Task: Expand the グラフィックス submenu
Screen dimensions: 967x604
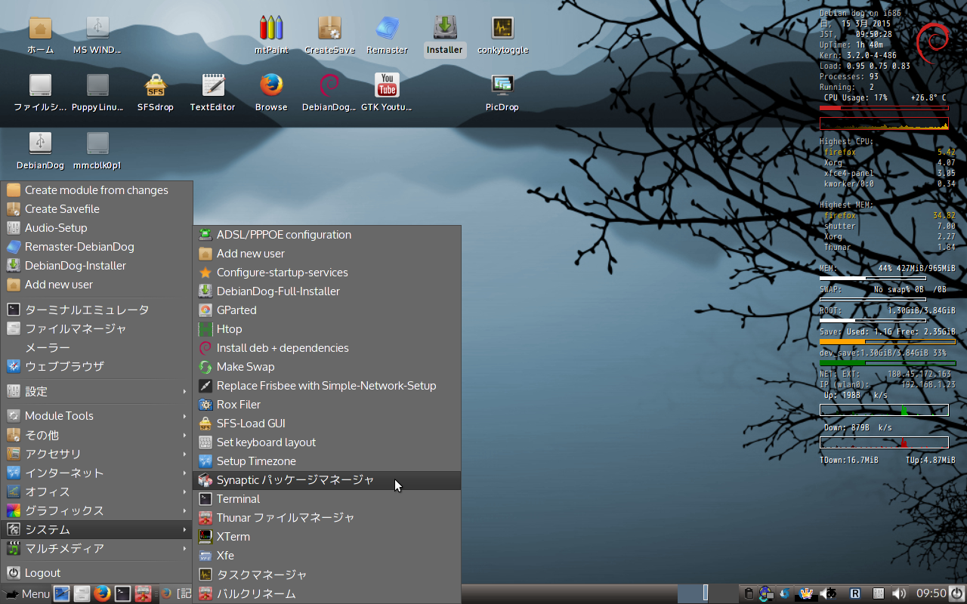Action: [97, 510]
